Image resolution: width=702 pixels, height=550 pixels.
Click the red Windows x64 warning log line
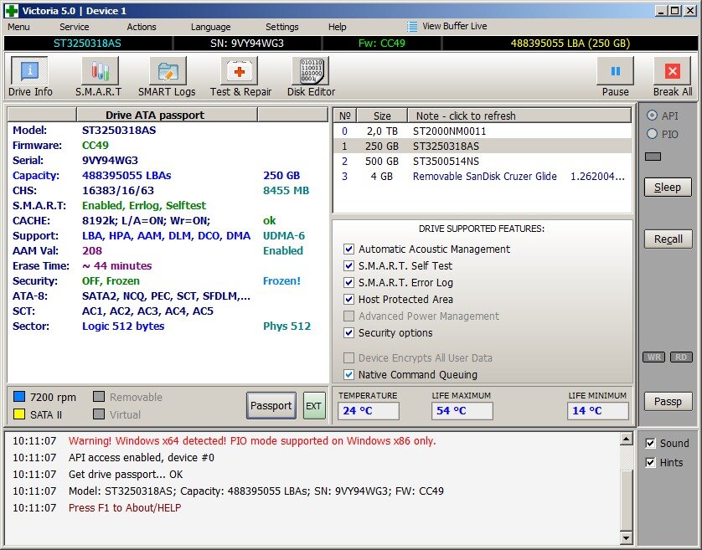[252, 441]
